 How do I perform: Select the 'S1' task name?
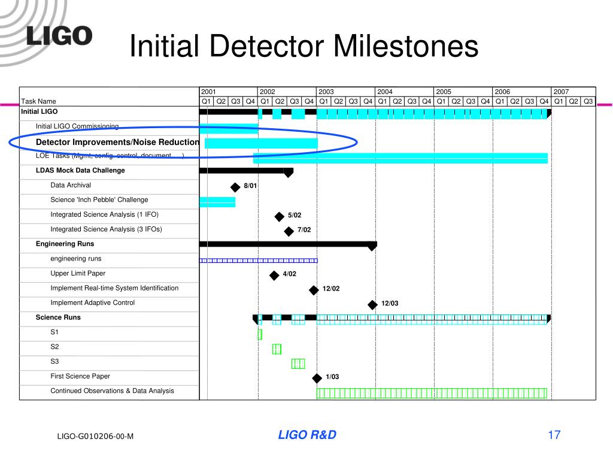tap(54, 332)
